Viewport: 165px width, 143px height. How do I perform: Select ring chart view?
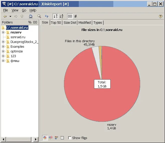(x=51, y=138)
